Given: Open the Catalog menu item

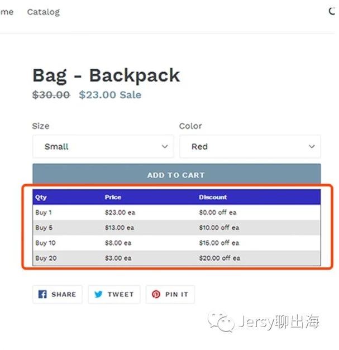Looking at the screenshot, I should click(x=43, y=12).
